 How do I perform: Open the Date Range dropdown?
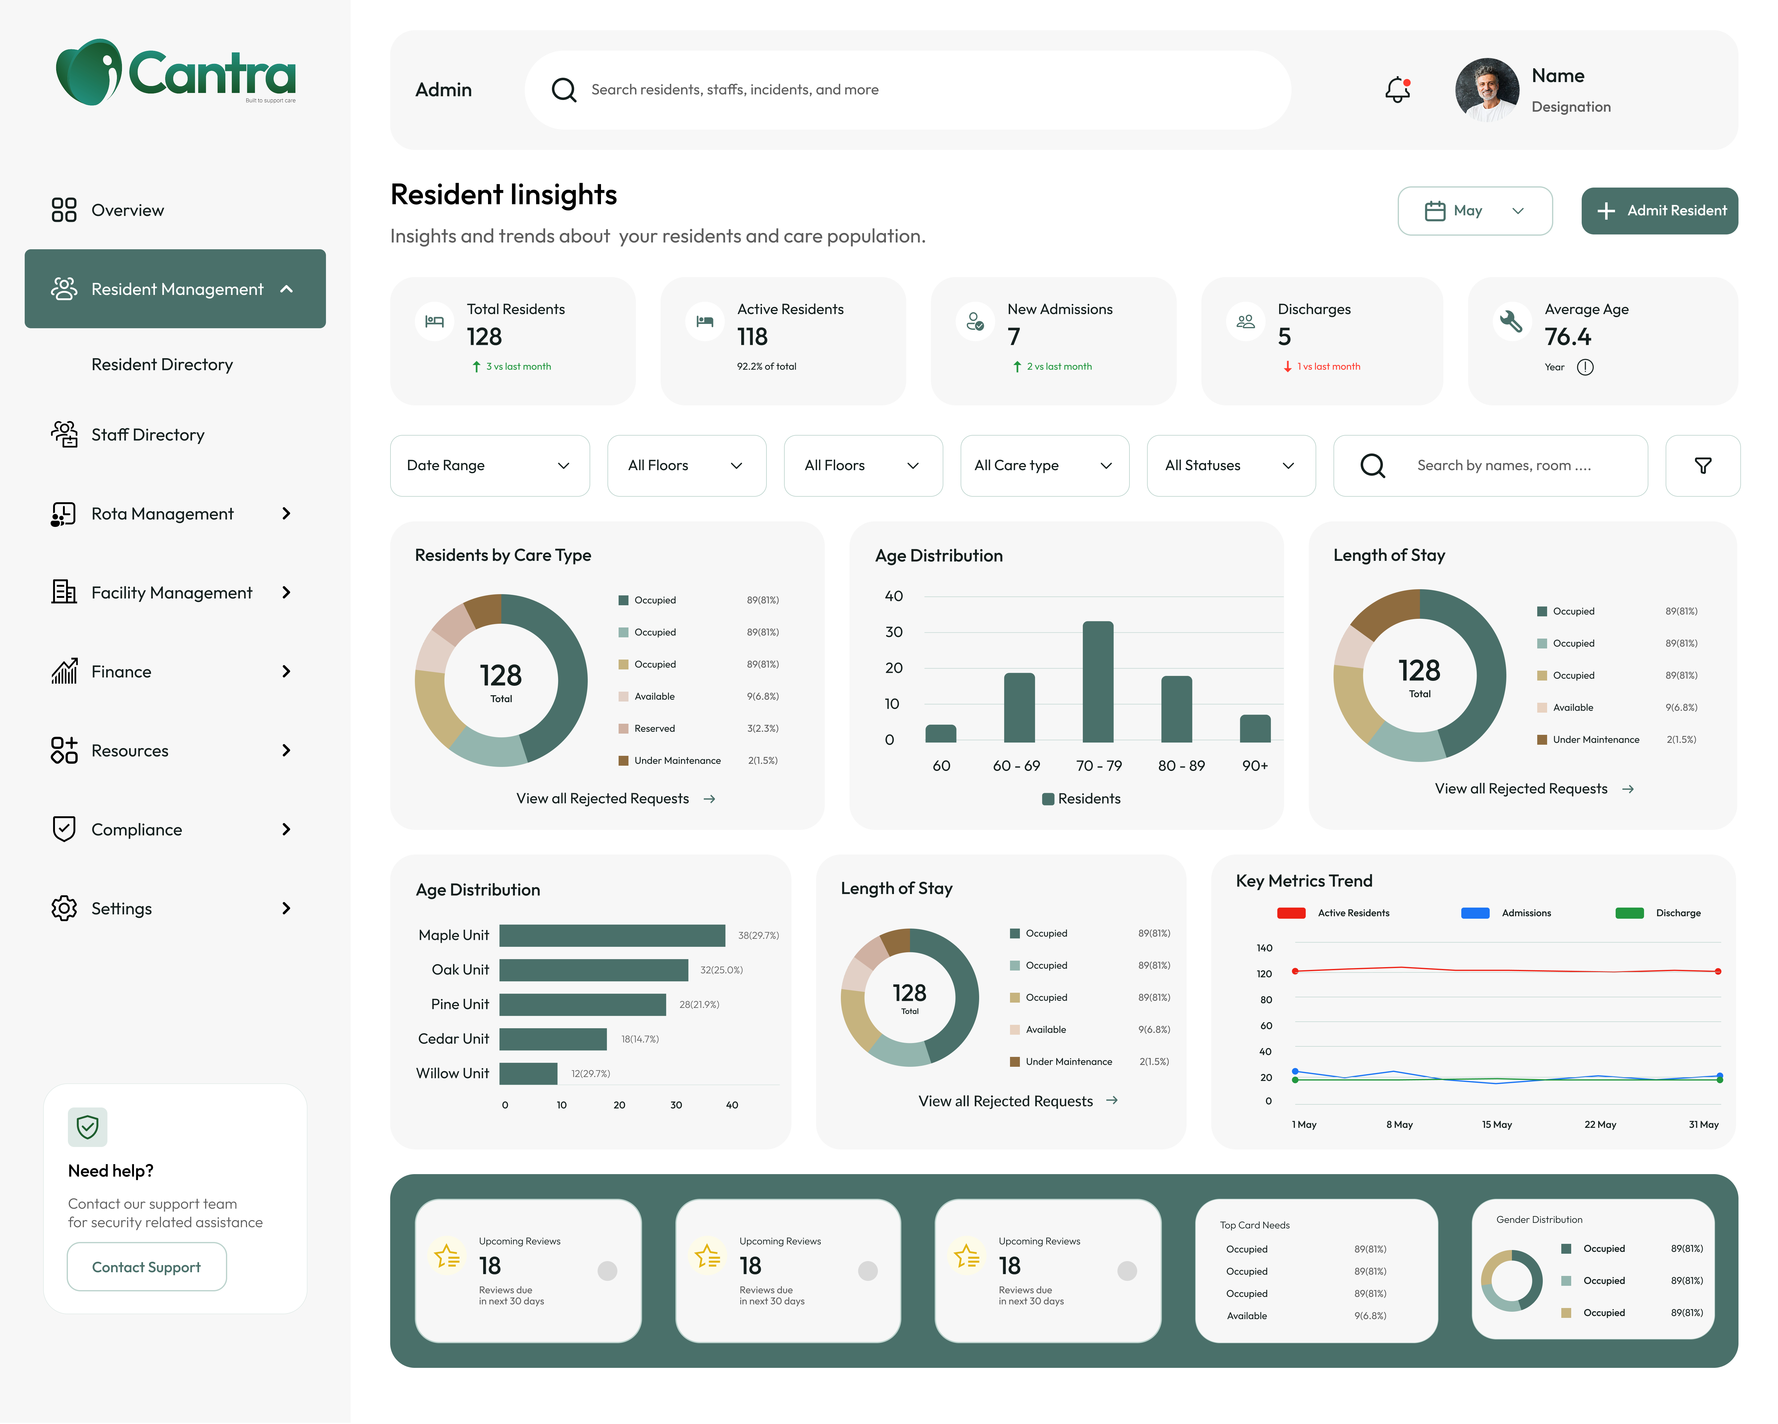point(490,466)
